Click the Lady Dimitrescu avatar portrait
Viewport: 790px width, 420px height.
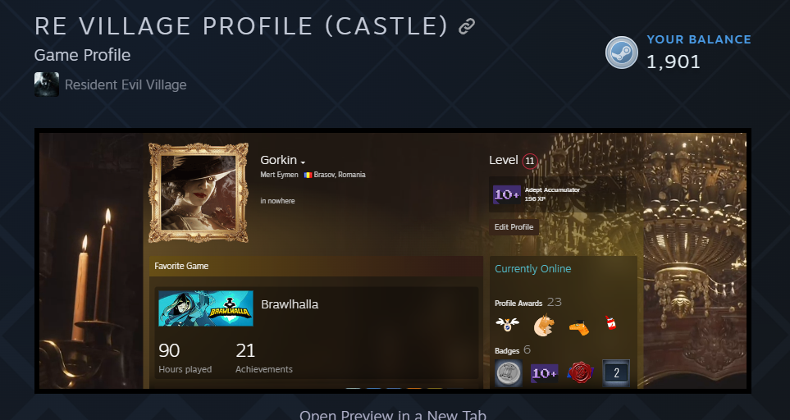click(199, 193)
